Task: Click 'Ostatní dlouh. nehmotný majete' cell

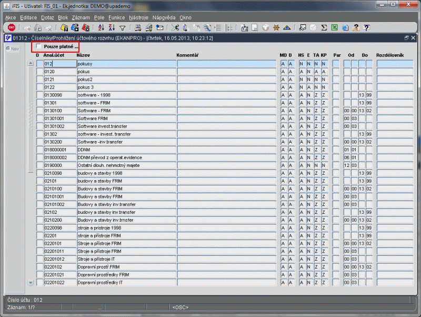Action: coord(126,165)
